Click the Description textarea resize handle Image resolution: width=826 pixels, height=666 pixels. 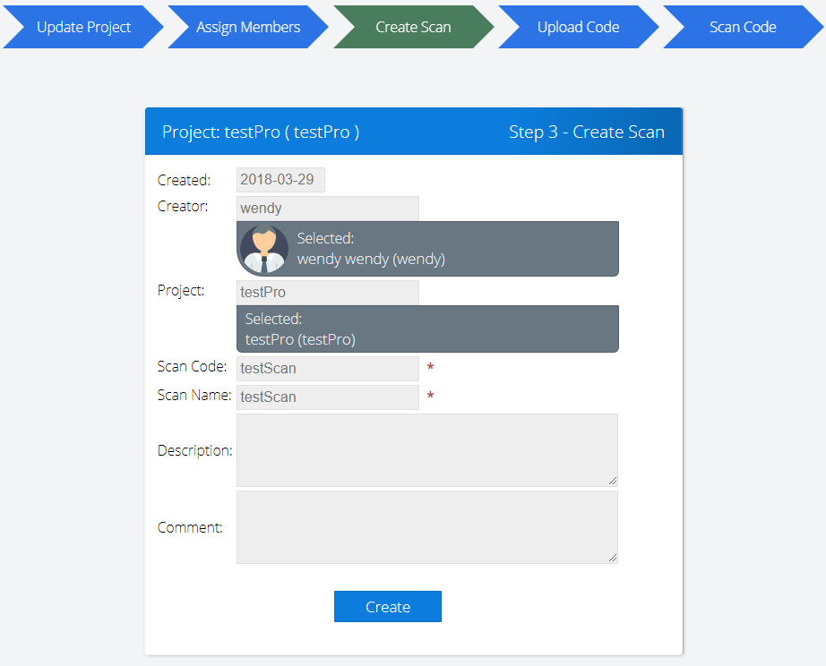(612, 481)
